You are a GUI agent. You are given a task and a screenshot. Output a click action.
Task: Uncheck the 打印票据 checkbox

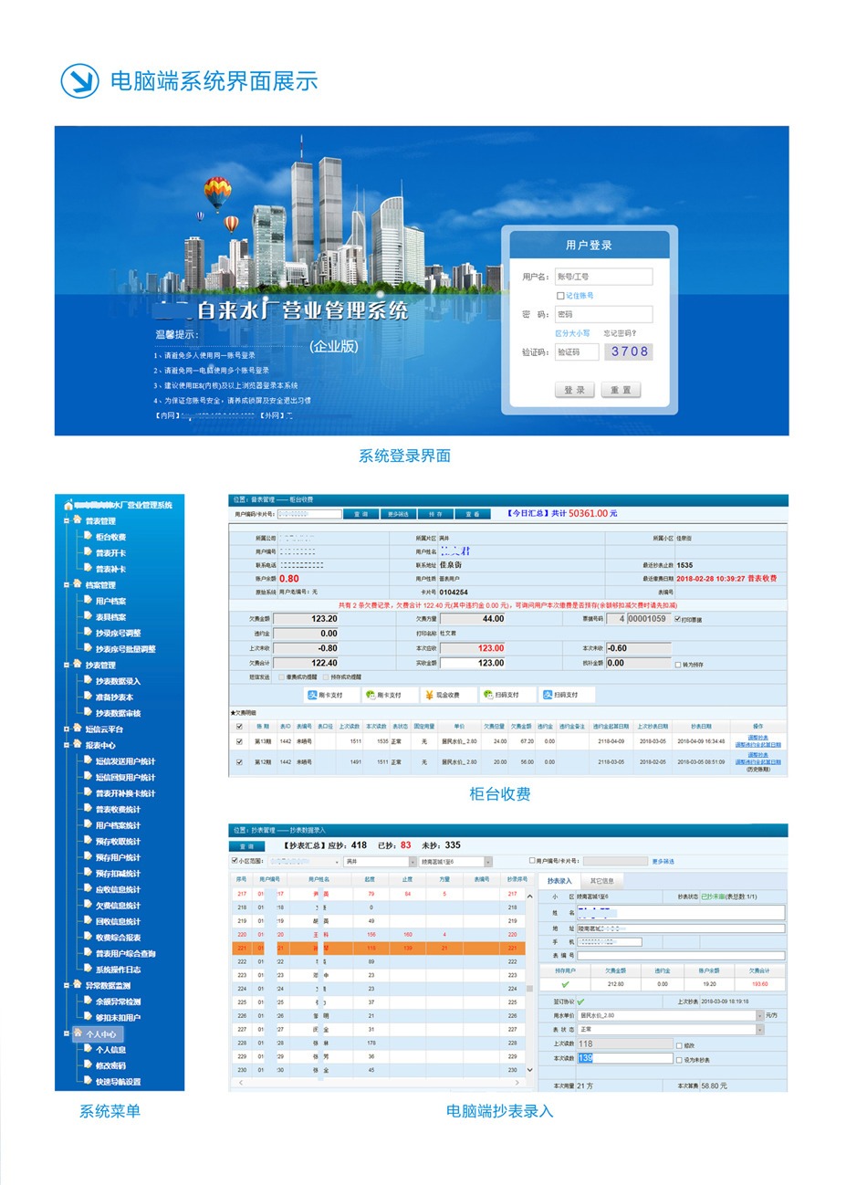(676, 619)
